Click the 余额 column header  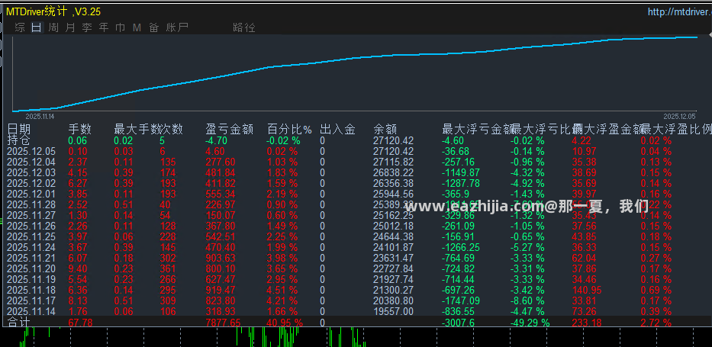tap(385, 130)
